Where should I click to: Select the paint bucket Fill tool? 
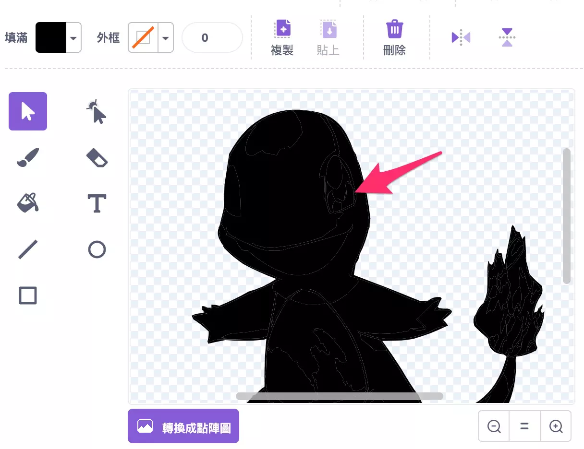coord(27,203)
